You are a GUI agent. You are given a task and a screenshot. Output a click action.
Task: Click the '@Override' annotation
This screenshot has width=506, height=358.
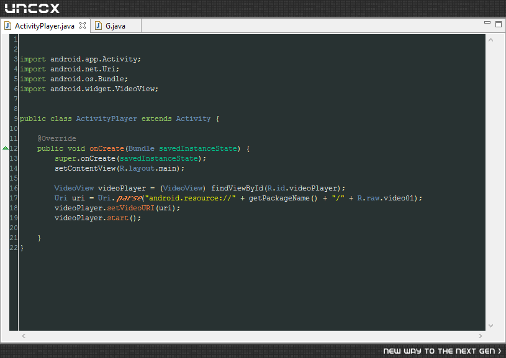(x=56, y=138)
